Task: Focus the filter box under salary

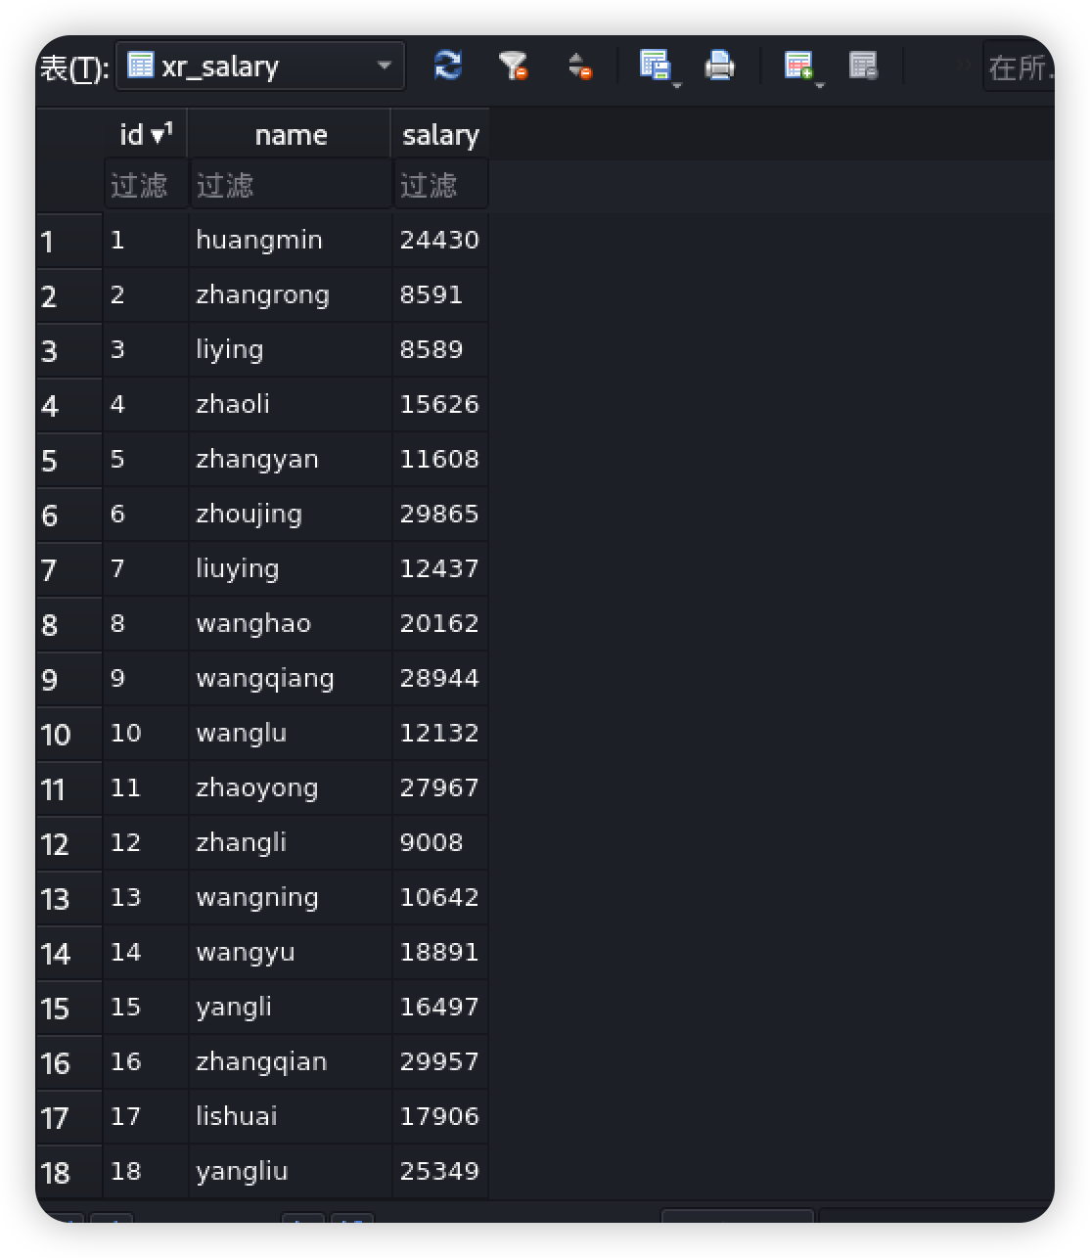Action: click(440, 185)
